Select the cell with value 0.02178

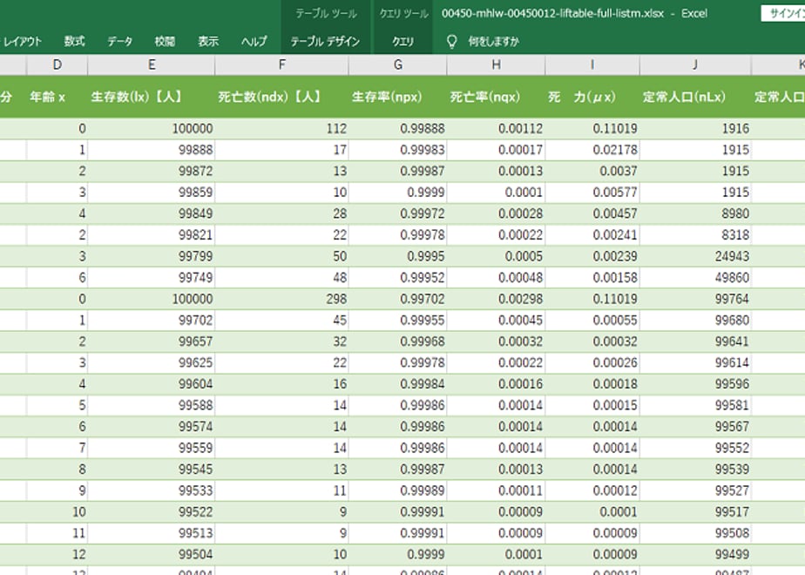click(592, 150)
